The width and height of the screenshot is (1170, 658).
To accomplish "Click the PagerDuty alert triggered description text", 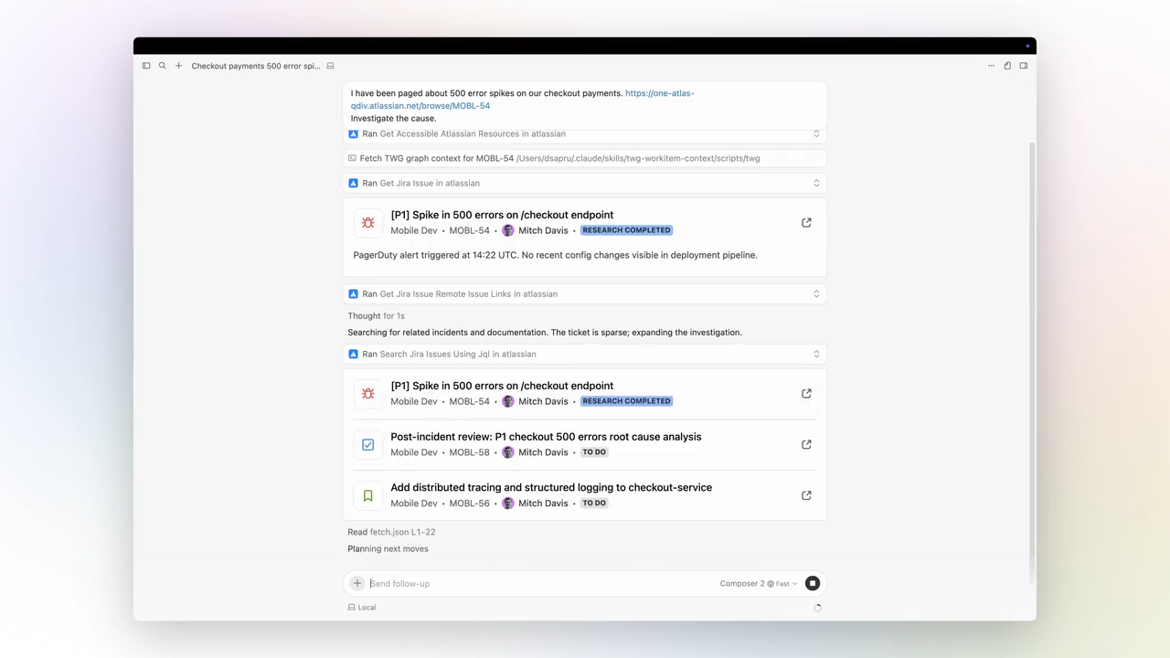I will tap(555, 255).
